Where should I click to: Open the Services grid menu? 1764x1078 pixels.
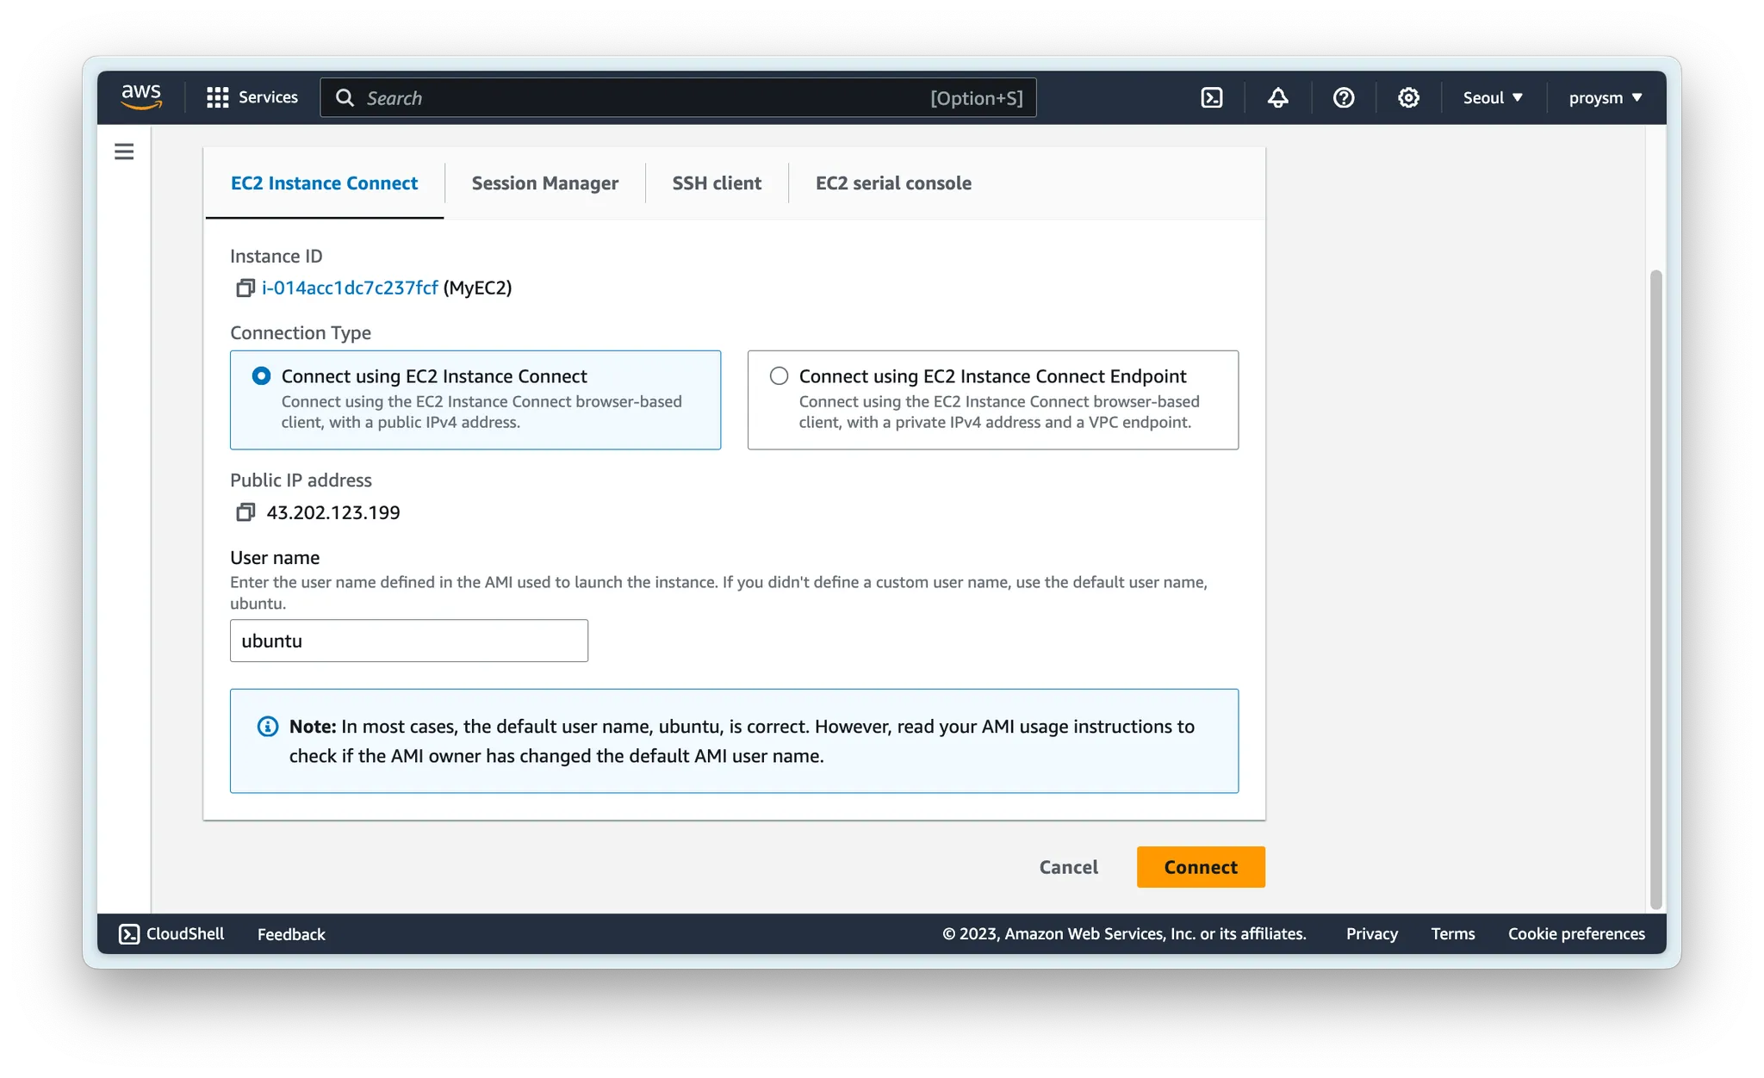(x=252, y=97)
